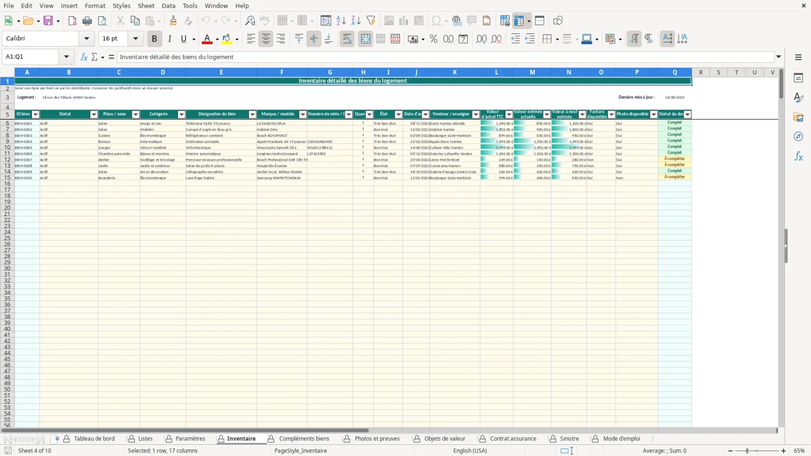Select column Q header
This screenshot has width=811, height=456.
[x=675, y=72]
